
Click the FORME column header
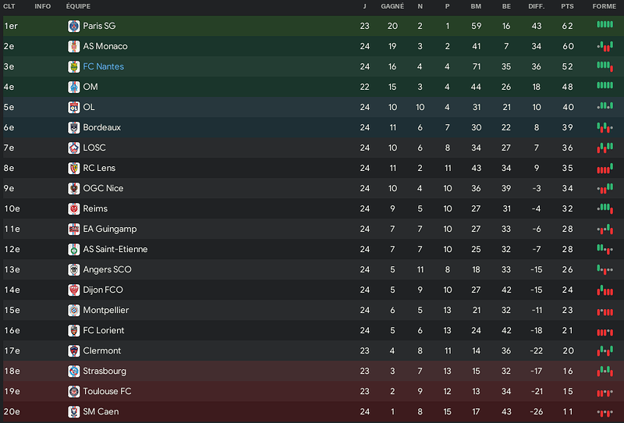click(x=604, y=6)
